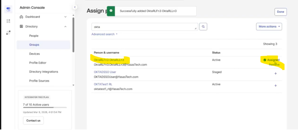Click the apps grid icon in left rail

click(x=8, y=21)
